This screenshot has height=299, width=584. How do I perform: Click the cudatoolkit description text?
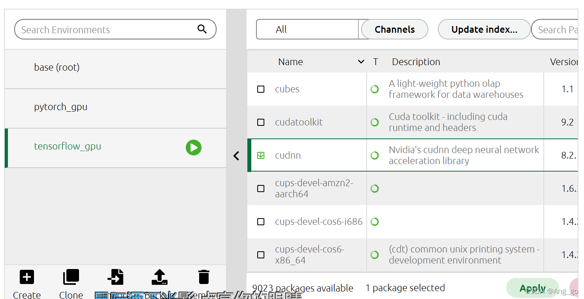point(448,122)
